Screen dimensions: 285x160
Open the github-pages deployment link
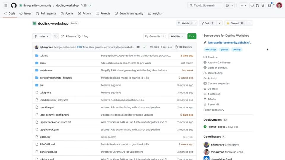click(x=217, y=127)
